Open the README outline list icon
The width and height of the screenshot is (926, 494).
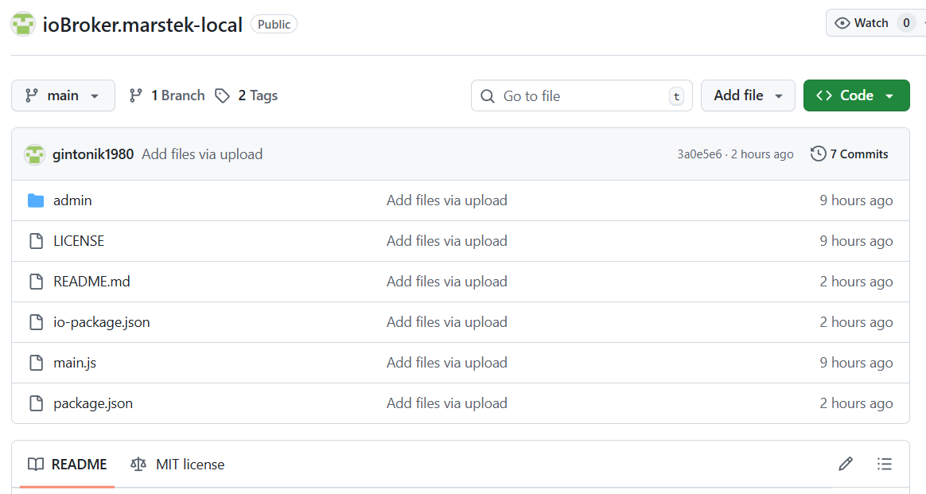(885, 464)
